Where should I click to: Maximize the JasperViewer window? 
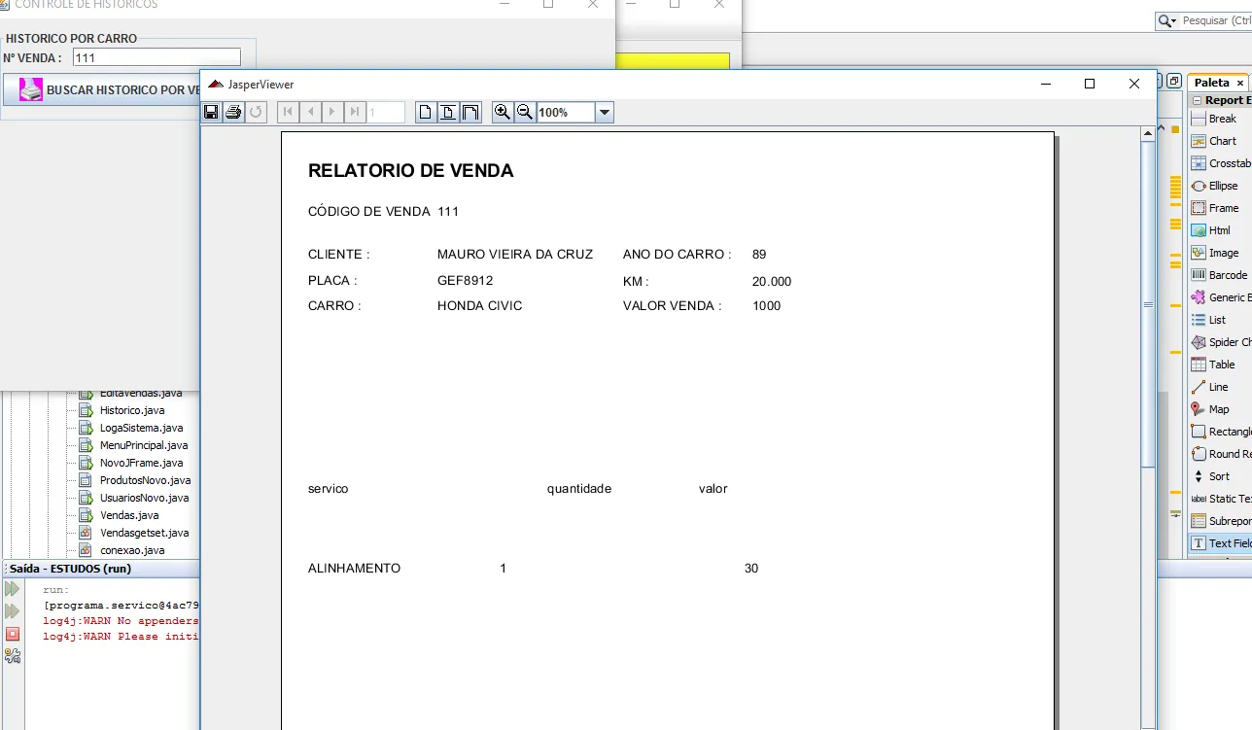click(x=1090, y=85)
